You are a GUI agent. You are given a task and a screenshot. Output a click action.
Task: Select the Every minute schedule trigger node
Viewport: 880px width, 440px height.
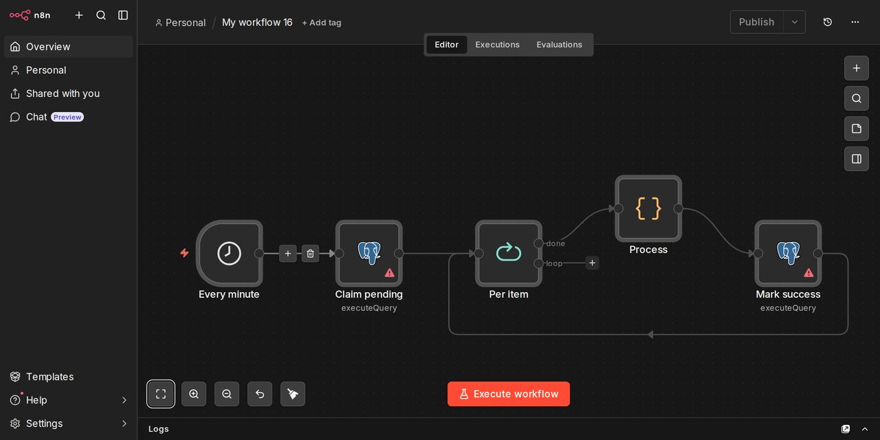(x=229, y=254)
